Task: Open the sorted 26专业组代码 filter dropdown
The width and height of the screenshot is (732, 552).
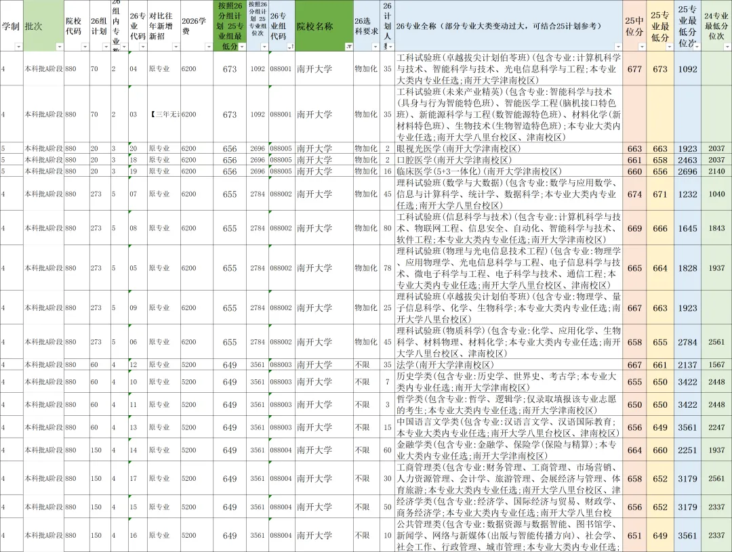Action: pyautogui.click(x=290, y=47)
